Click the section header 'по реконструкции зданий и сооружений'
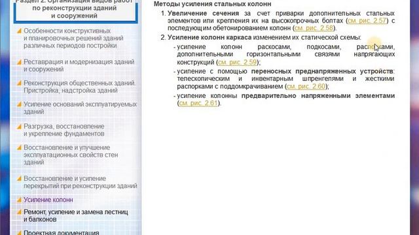The image size is (419, 235). point(75,12)
